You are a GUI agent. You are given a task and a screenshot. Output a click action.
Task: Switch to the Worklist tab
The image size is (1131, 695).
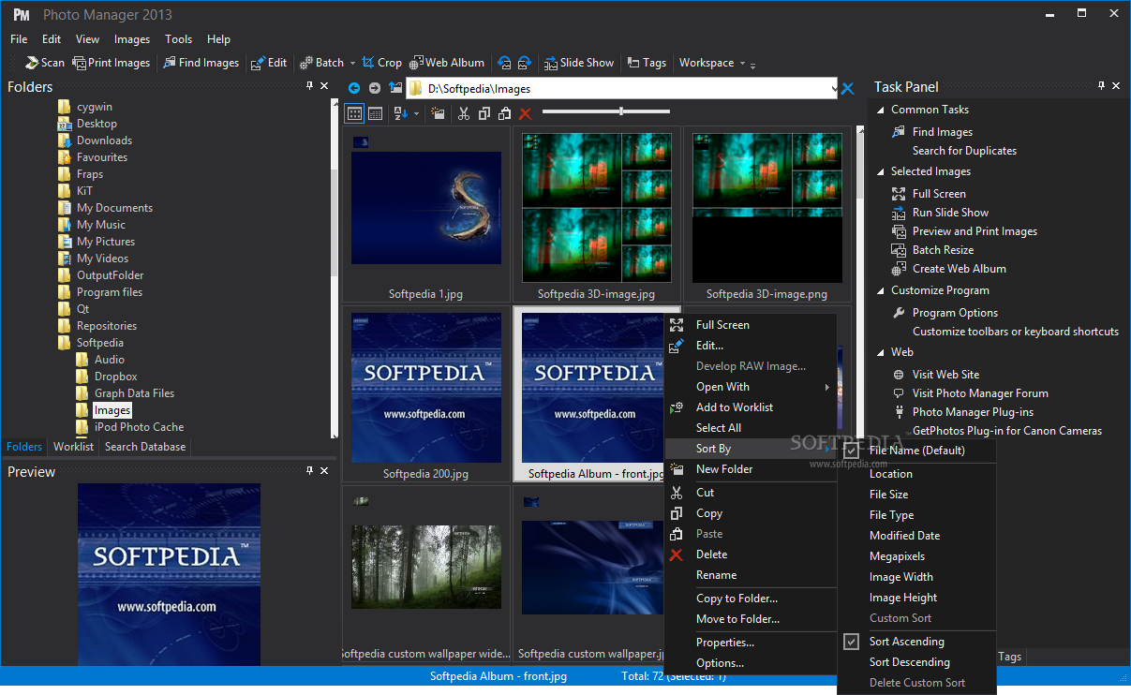(x=73, y=447)
